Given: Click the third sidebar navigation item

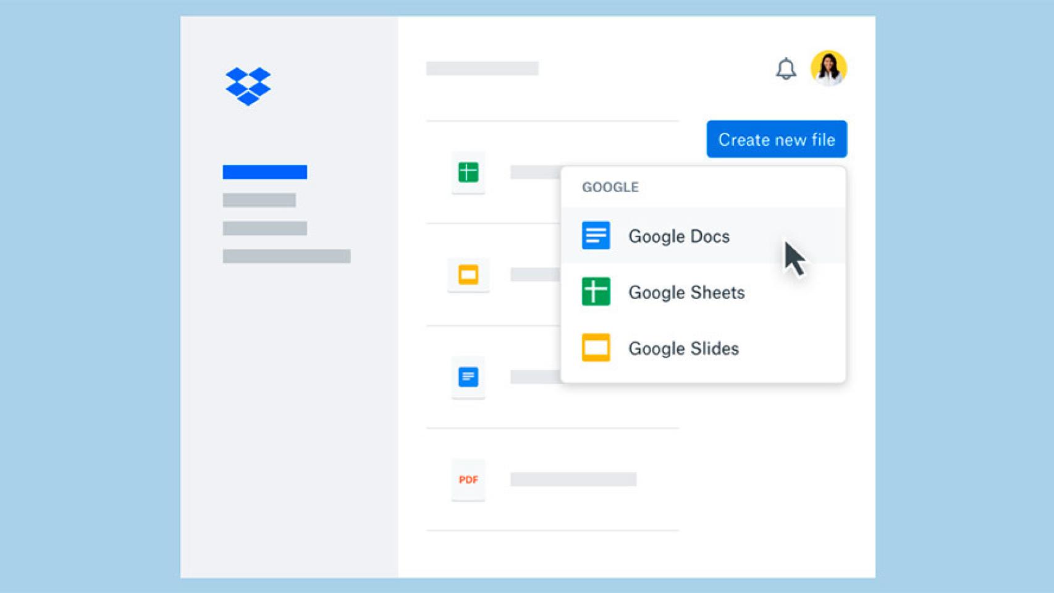Looking at the screenshot, I should [264, 228].
